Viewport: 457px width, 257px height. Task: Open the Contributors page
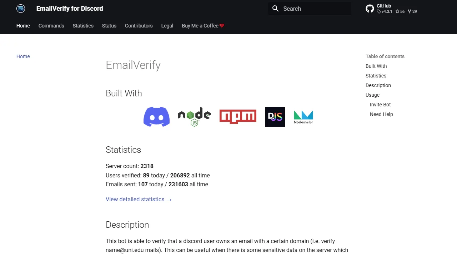point(139,26)
